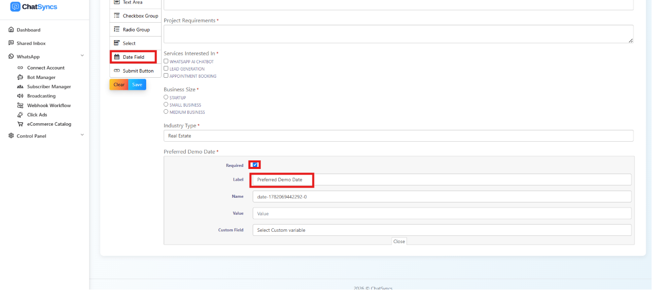Click the Bot Manager robot icon

pyautogui.click(x=20, y=77)
